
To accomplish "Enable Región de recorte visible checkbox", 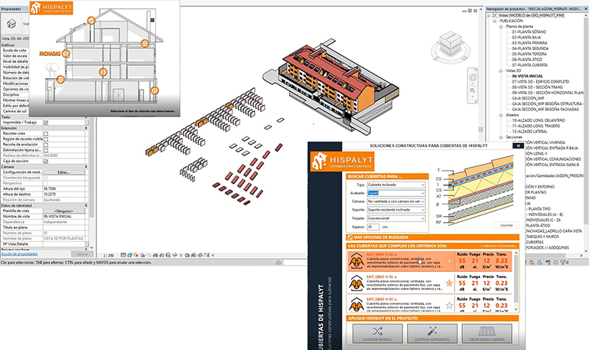I will point(46,139).
